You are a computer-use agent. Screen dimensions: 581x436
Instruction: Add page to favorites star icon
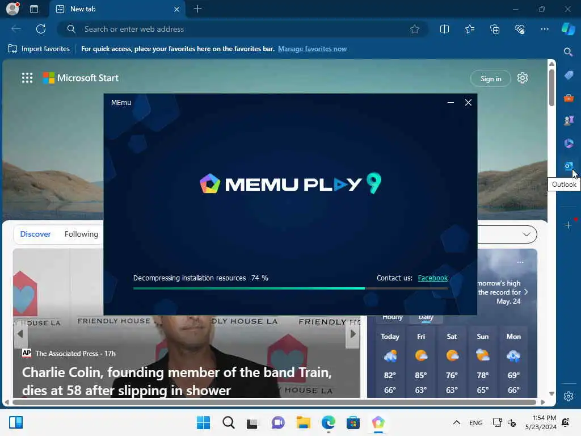415,29
